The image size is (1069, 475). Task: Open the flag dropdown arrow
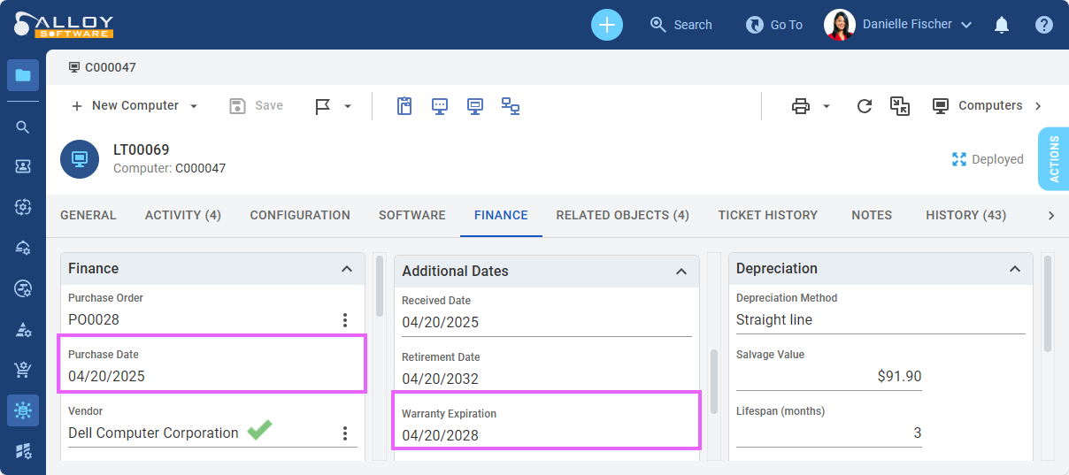(x=348, y=106)
